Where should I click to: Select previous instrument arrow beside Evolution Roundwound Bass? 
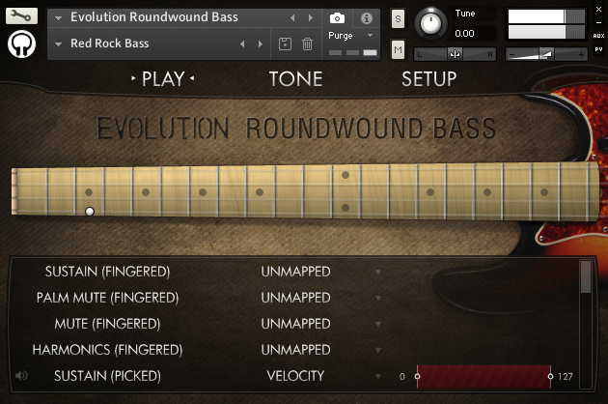pos(292,17)
